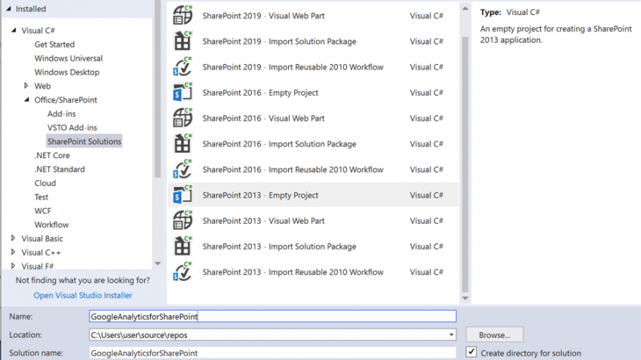Click Visual C# label for SharePoint 2013 Empty Project
Image resolution: width=641 pixels, height=360 pixels.
point(426,195)
